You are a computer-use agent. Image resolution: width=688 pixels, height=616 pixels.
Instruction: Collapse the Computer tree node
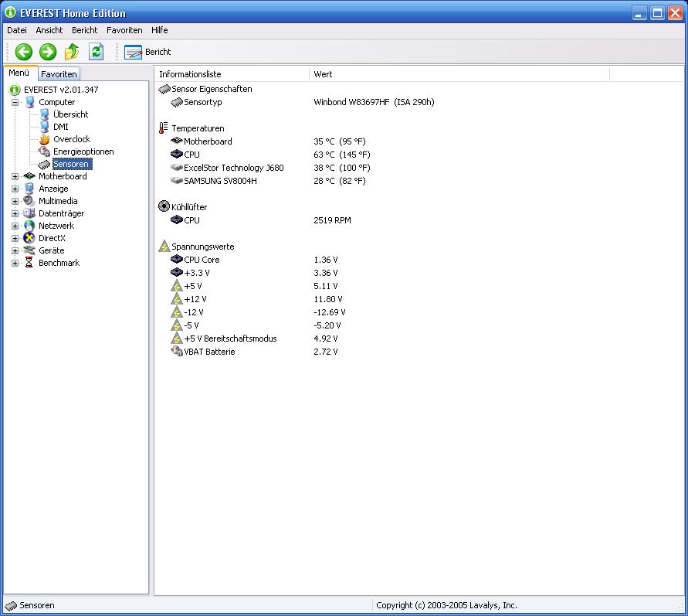(x=15, y=102)
